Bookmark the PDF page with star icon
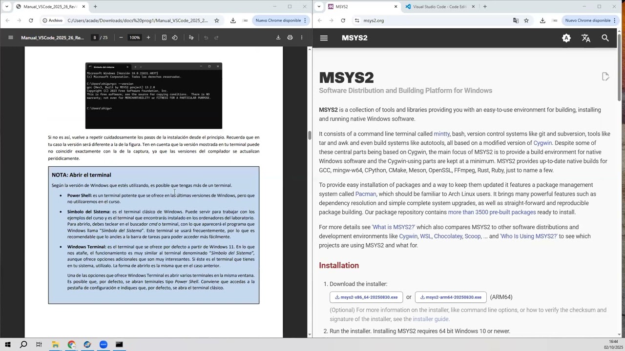 [x=217, y=20]
